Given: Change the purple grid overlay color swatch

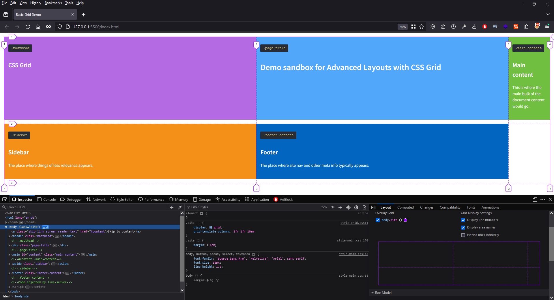Looking at the screenshot, I should pos(405,220).
